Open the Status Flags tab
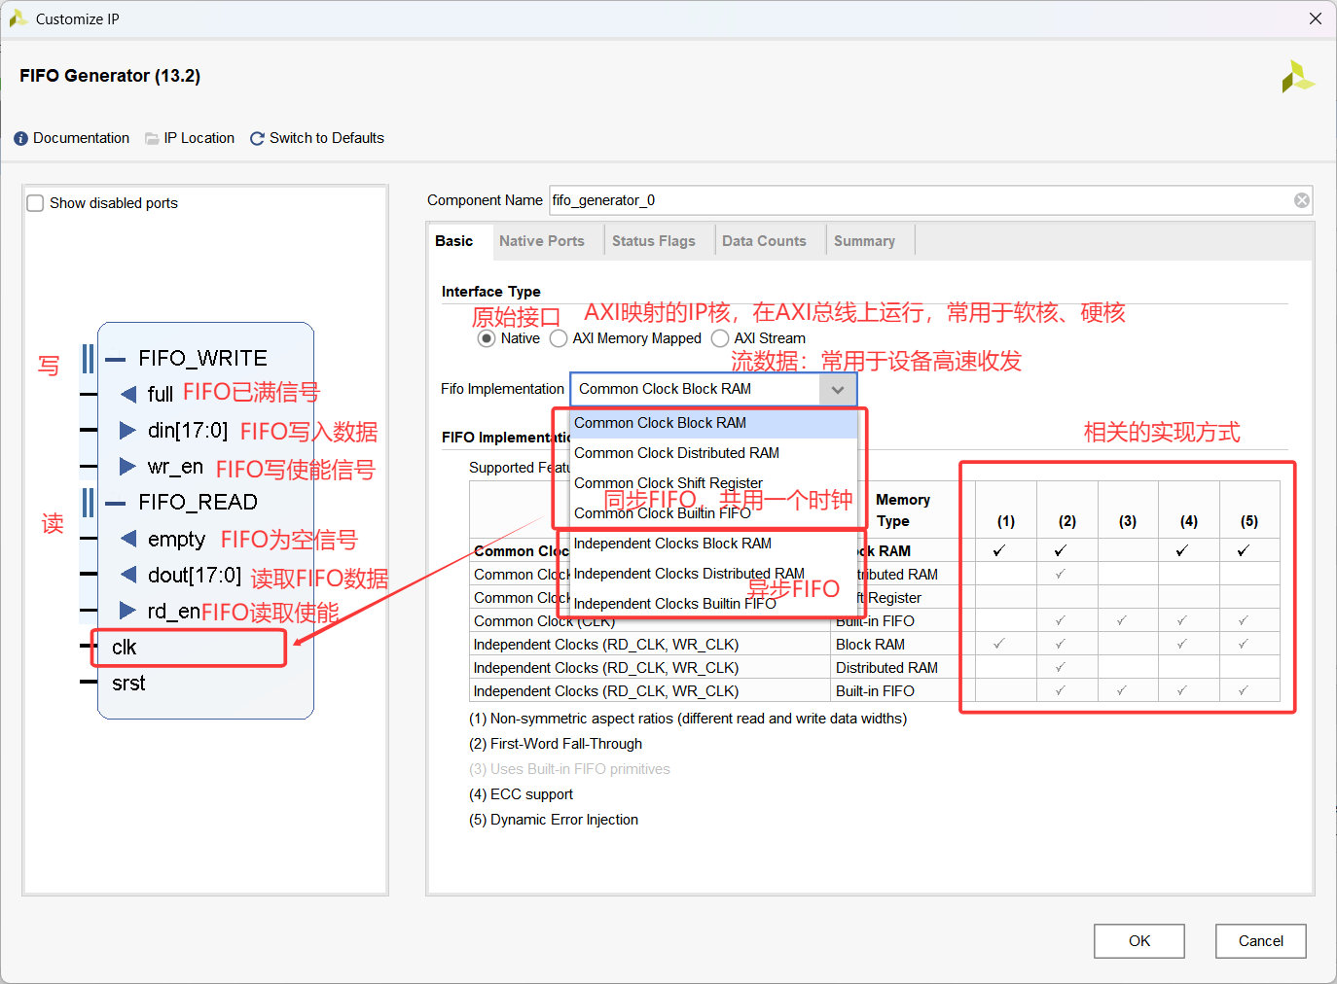The width and height of the screenshot is (1337, 984). click(654, 241)
